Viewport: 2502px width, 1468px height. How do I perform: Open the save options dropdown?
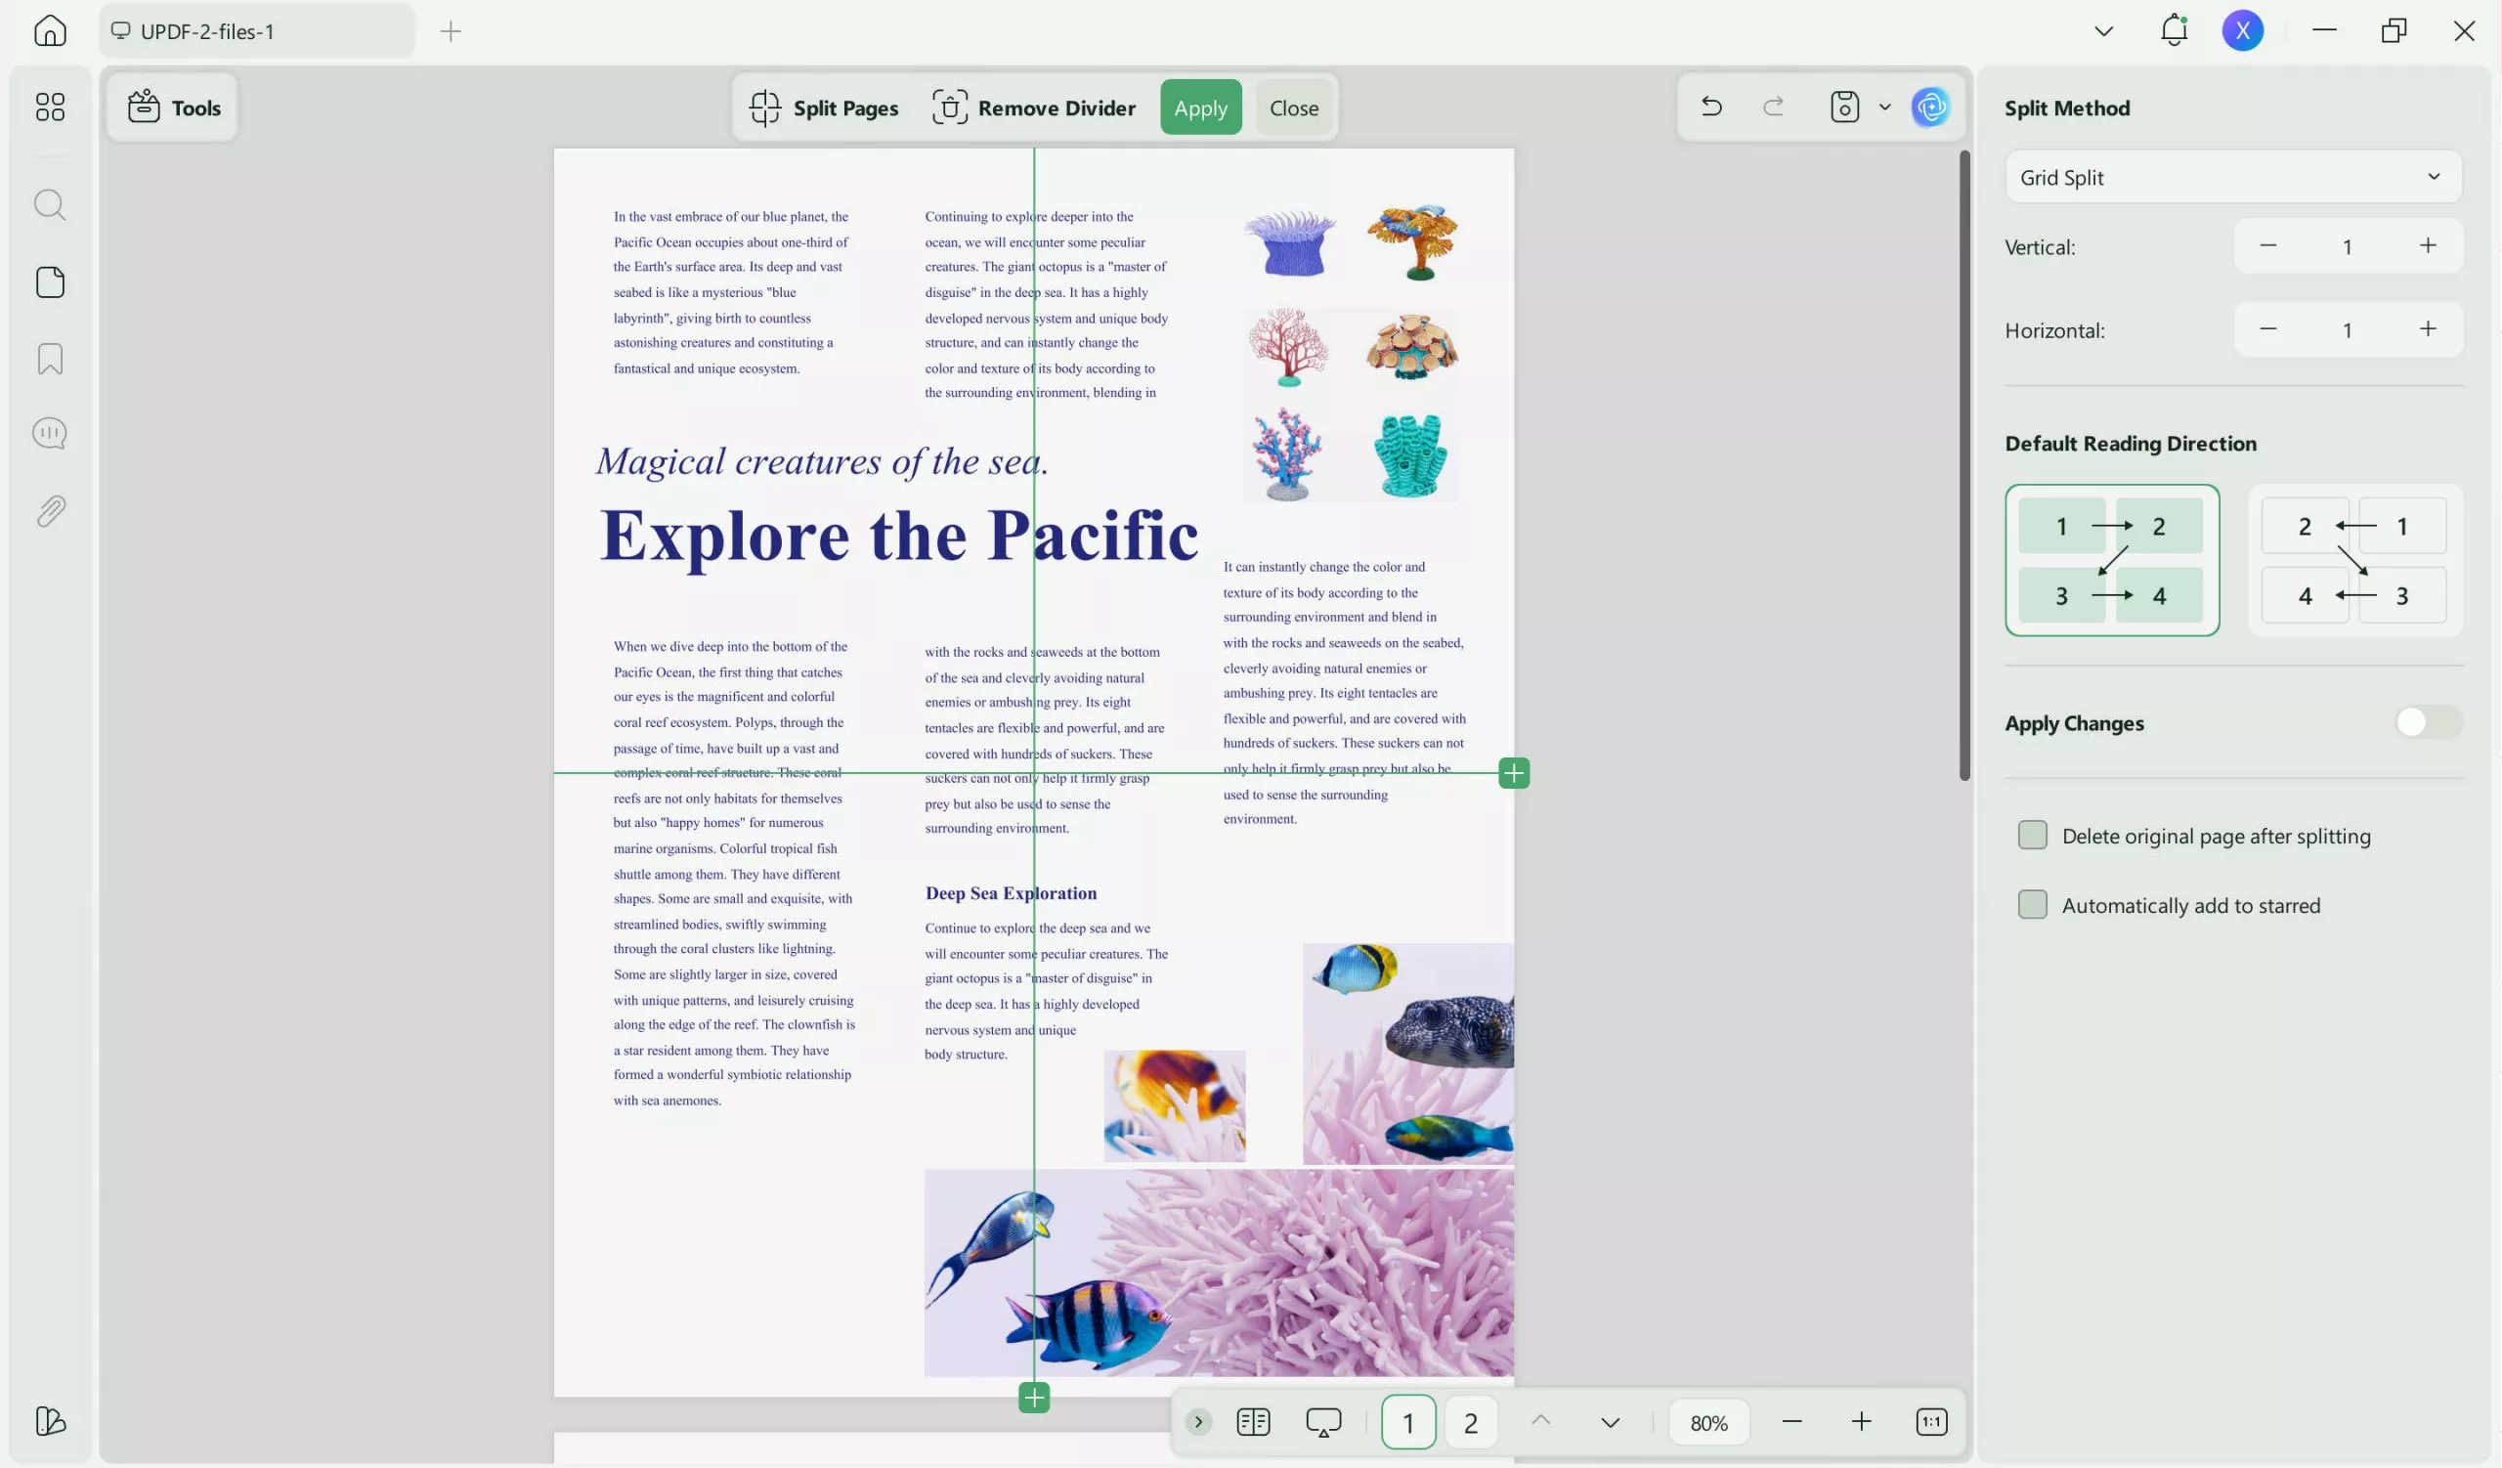tap(1884, 107)
